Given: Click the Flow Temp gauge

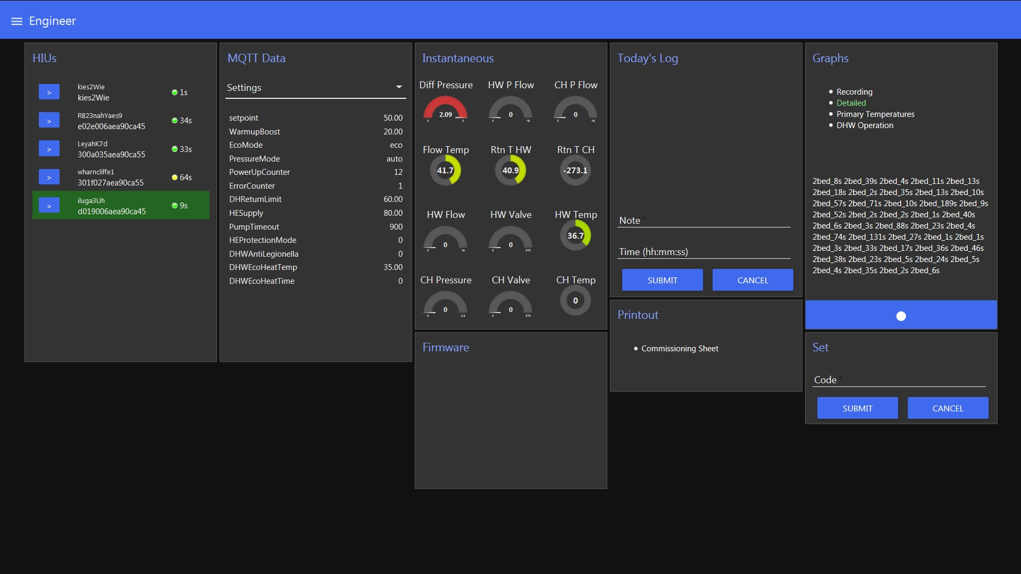Looking at the screenshot, I should 446,171.
